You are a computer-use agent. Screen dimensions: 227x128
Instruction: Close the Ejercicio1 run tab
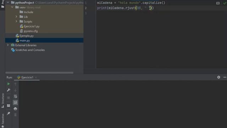(x=36, y=78)
